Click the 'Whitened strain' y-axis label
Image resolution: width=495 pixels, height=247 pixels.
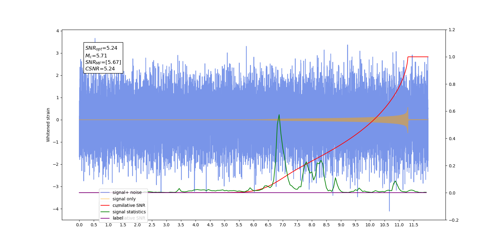point(48,125)
